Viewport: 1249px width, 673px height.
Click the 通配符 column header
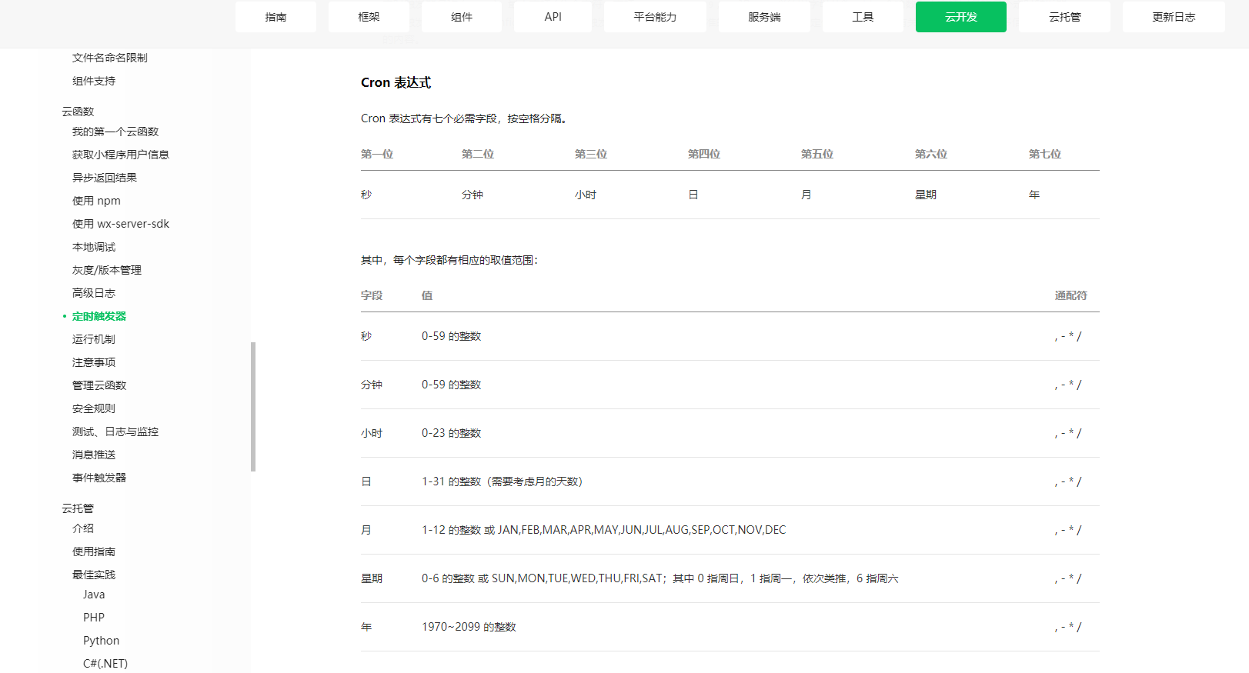coord(1071,295)
